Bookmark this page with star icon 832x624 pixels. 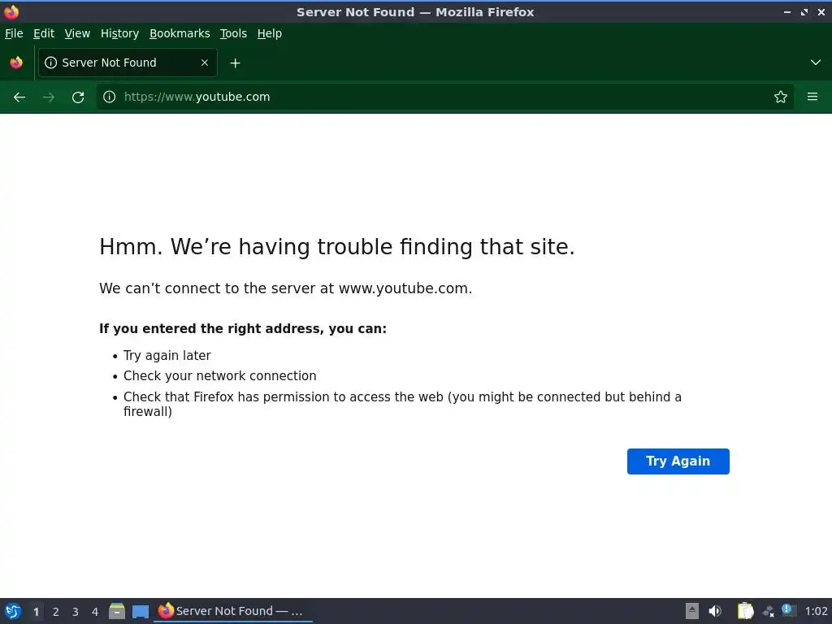point(780,97)
